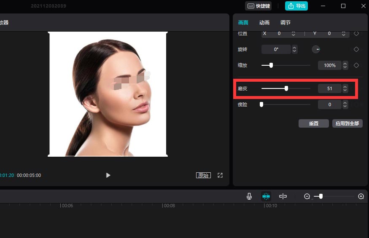
Task: Click the 导出 export button
Action: pos(296,6)
